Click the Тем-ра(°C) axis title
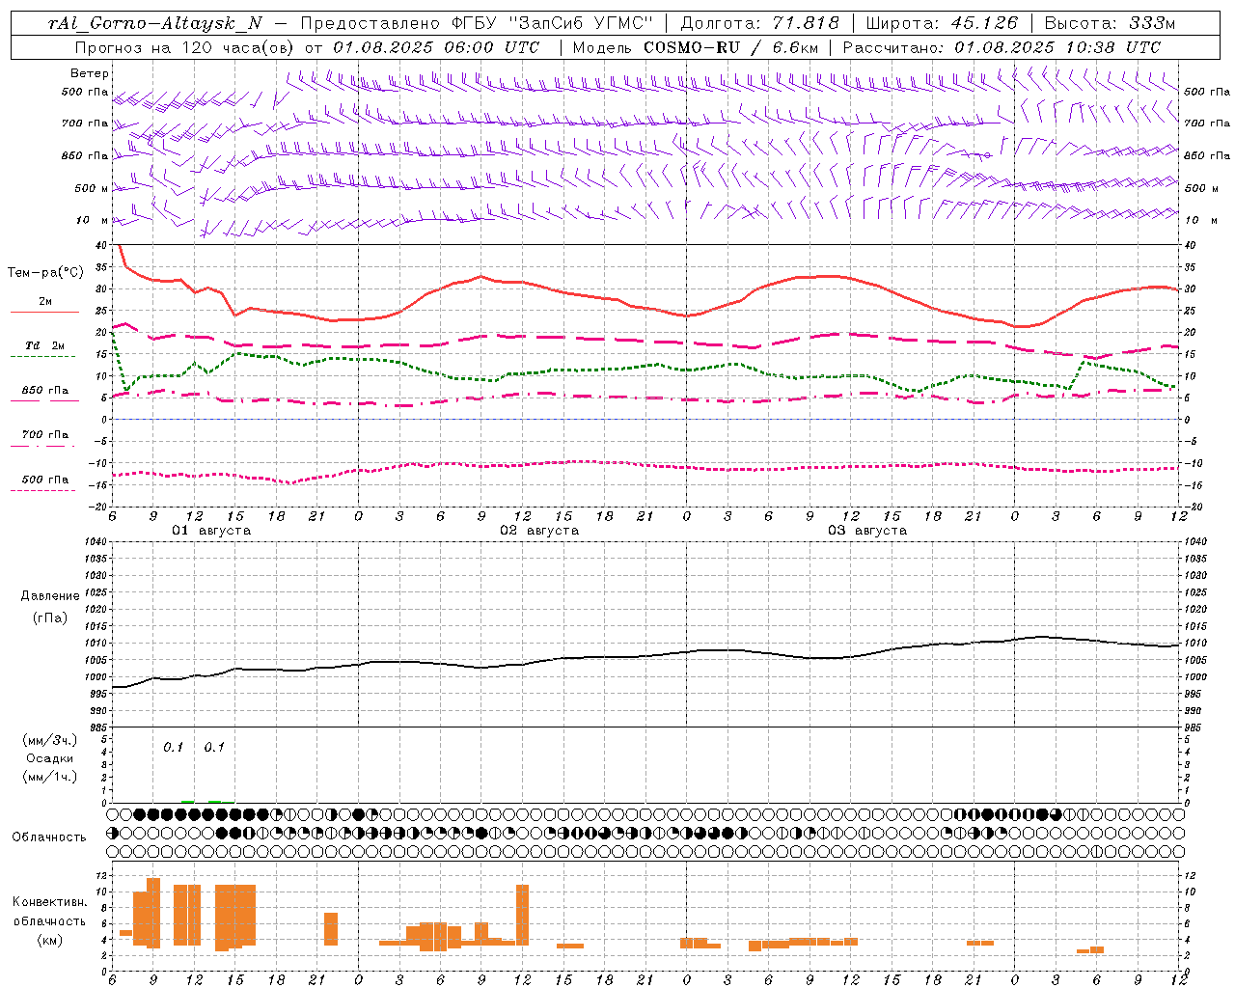The image size is (1235, 988). click(45, 273)
